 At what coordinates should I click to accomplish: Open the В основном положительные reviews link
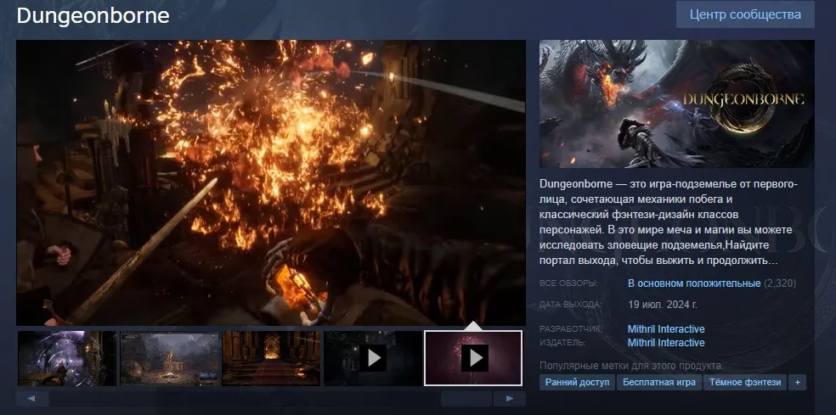tap(694, 283)
